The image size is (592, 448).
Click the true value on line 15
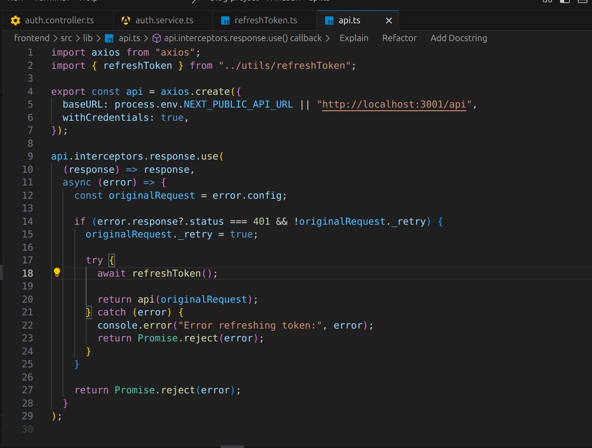point(242,234)
